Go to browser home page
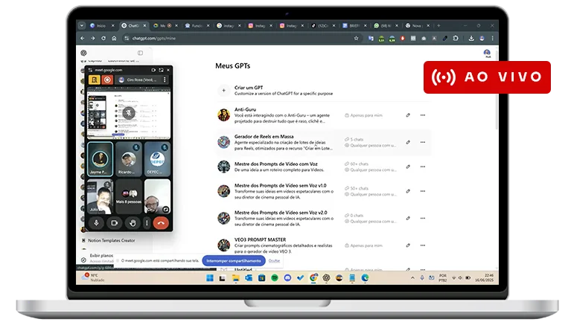The width and height of the screenshot is (571, 322). pos(114,38)
